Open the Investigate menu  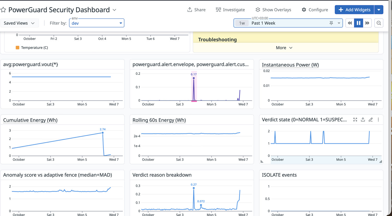click(x=230, y=10)
